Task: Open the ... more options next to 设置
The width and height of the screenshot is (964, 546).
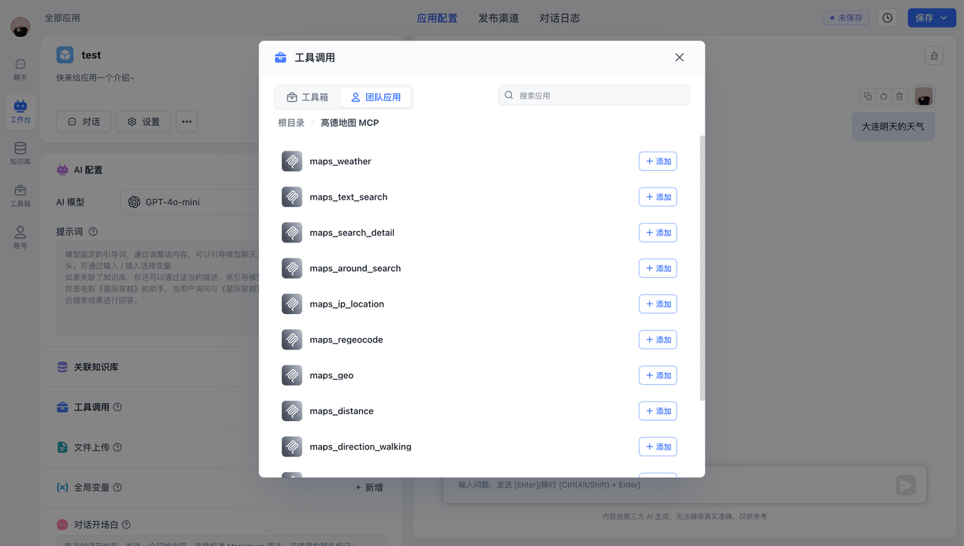Action: pos(187,121)
